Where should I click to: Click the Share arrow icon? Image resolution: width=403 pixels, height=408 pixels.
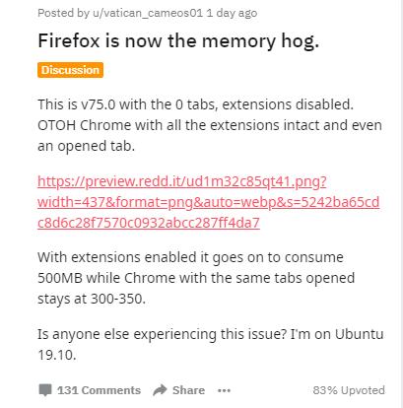coord(160,390)
